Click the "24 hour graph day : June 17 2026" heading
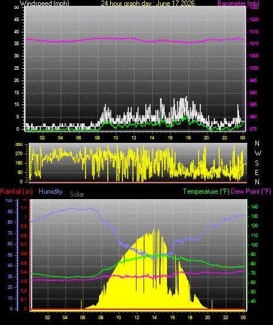This screenshot has width=273, height=325. click(148, 4)
